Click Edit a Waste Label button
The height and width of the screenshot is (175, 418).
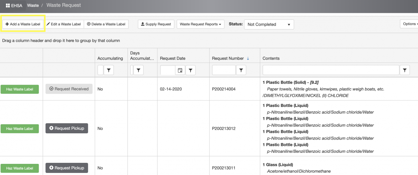click(64, 24)
